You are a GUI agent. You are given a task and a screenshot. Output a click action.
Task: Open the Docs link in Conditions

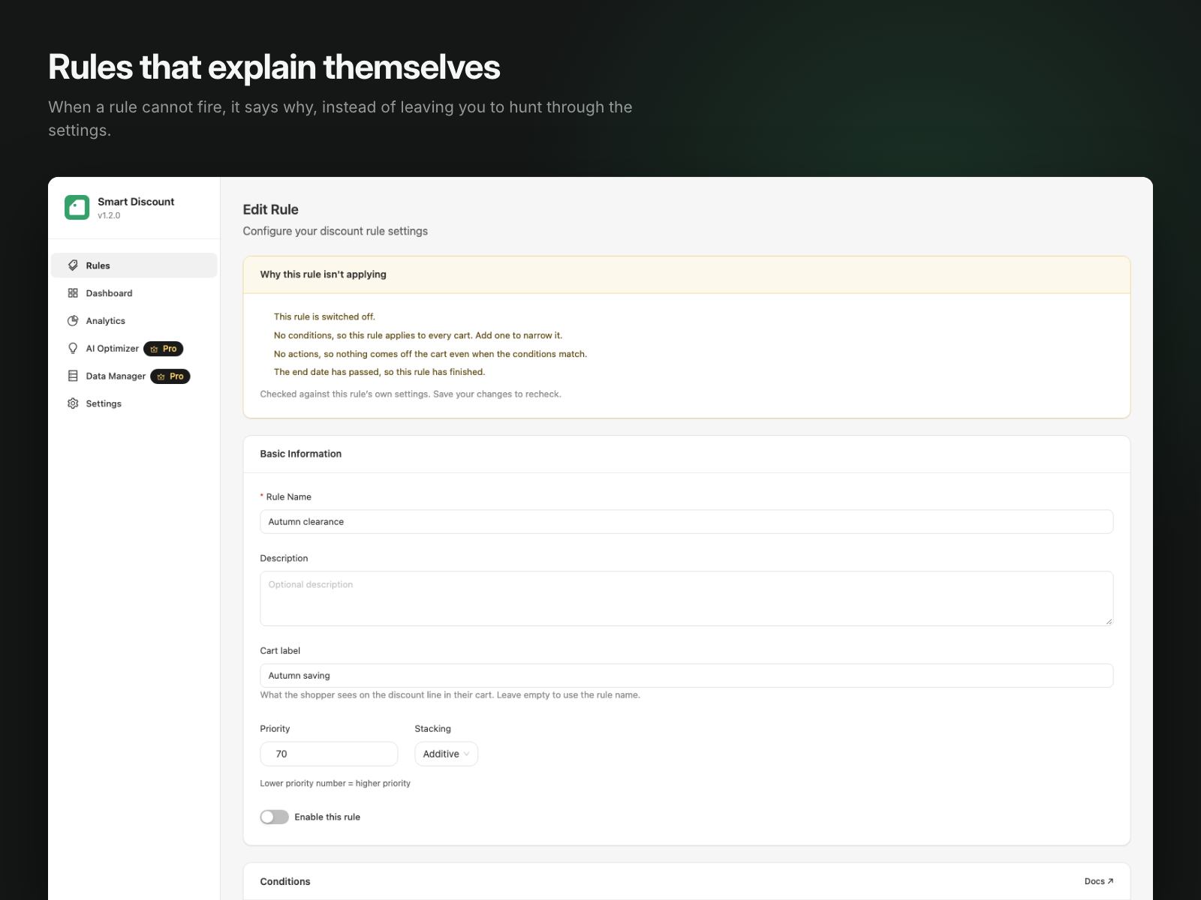pyautogui.click(x=1099, y=881)
